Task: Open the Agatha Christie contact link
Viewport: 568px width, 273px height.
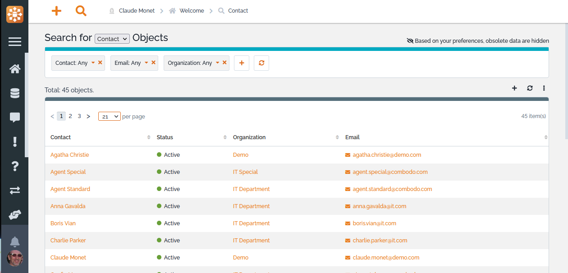Action: 69,155
